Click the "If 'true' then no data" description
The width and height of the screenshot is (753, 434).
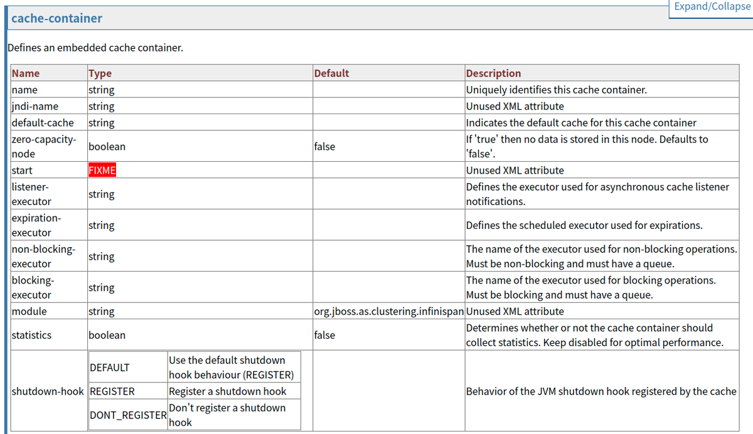point(587,146)
